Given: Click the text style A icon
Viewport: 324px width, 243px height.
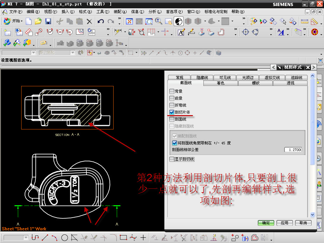Looking at the screenshot, I should [x=281, y=32].
